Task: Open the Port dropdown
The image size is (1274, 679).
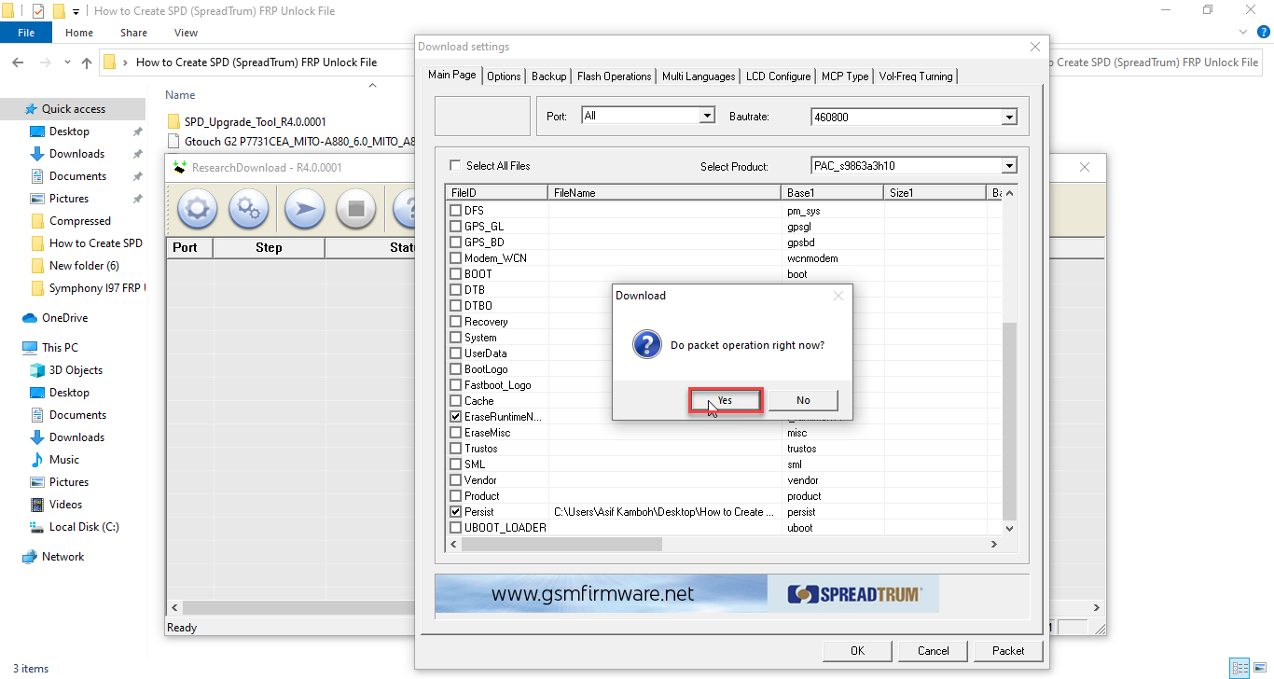Action: click(707, 116)
